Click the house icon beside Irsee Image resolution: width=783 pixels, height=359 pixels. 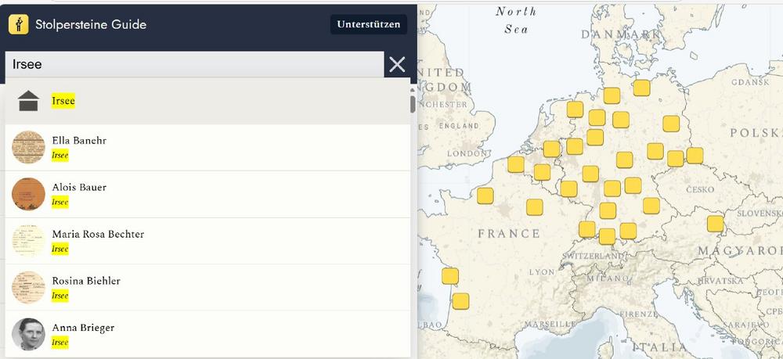pos(28,101)
